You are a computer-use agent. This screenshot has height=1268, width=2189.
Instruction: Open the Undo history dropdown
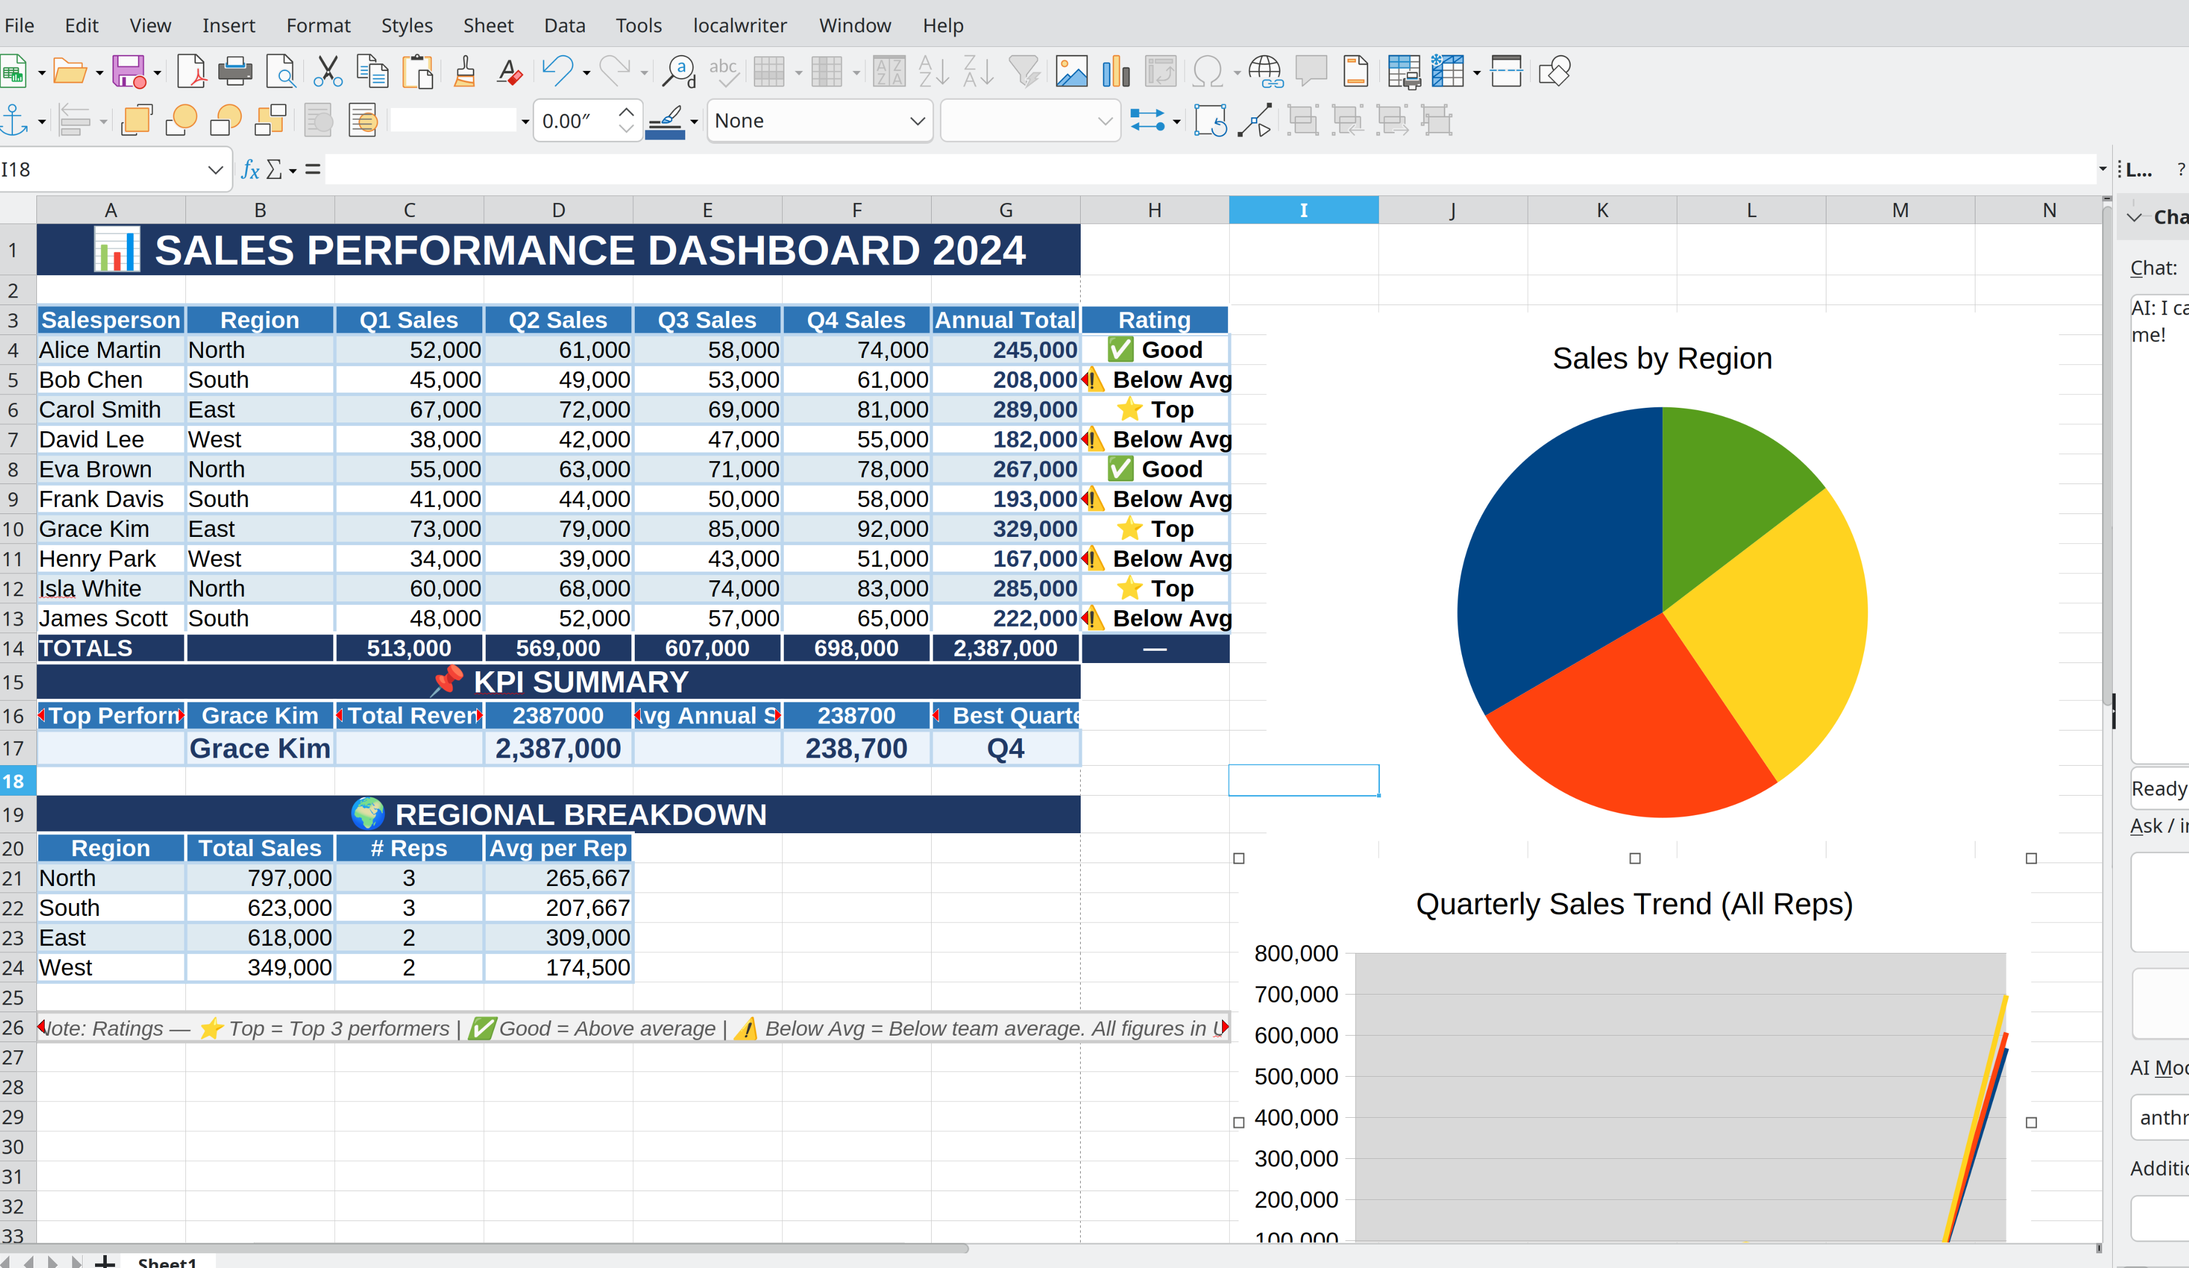[x=586, y=73]
